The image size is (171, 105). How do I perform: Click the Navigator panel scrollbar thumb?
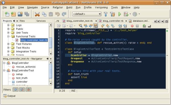(50, 71)
